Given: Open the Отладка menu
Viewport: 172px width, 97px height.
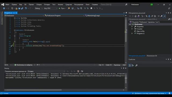Looking at the screenshot, I should [x=47, y=5].
